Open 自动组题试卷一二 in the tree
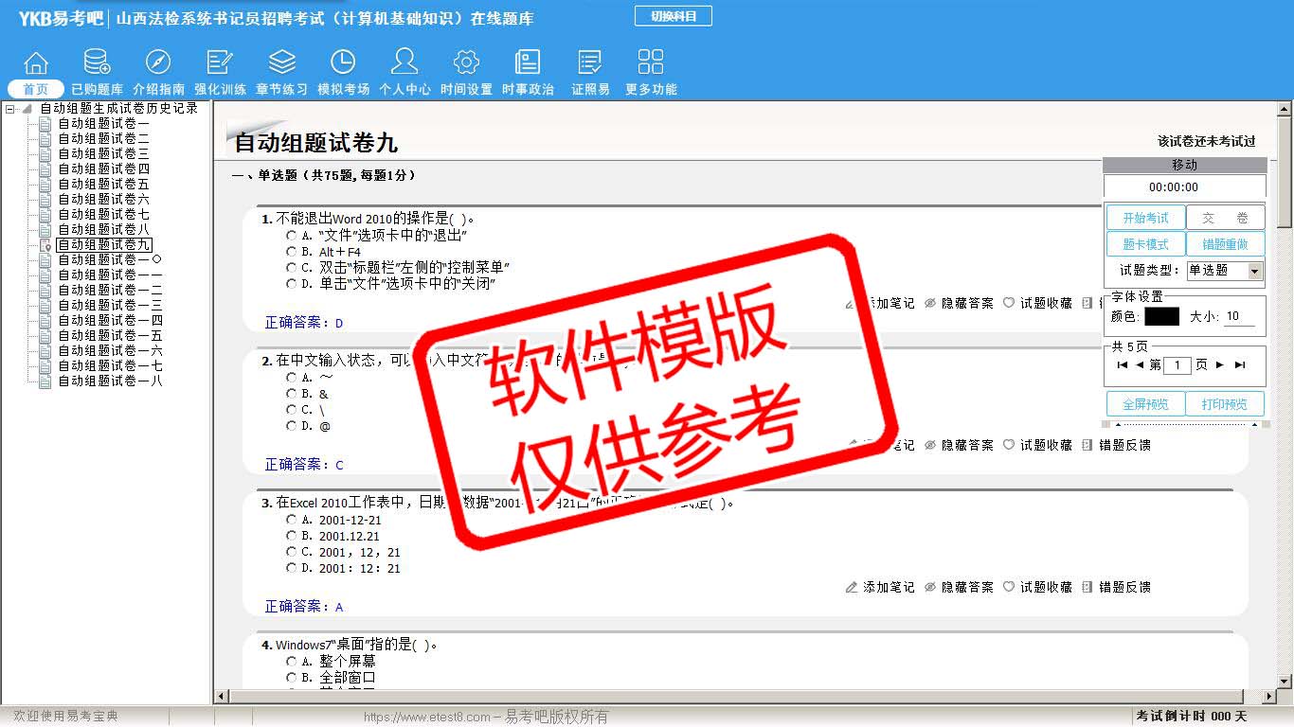1294x727 pixels. click(x=110, y=290)
